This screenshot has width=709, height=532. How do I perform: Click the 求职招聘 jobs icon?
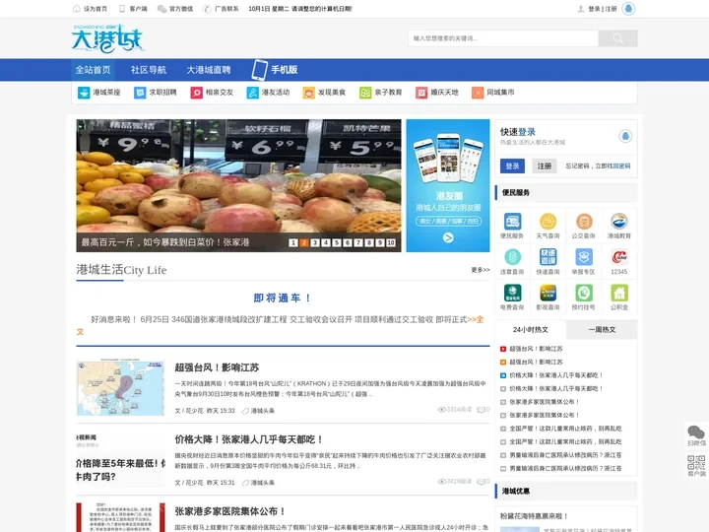point(140,93)
